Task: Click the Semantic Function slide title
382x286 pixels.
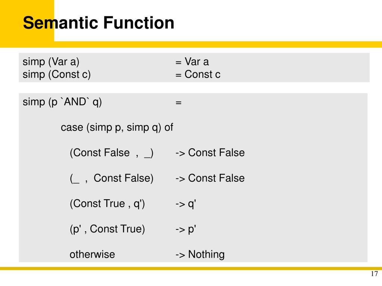Action: (98, 23)
